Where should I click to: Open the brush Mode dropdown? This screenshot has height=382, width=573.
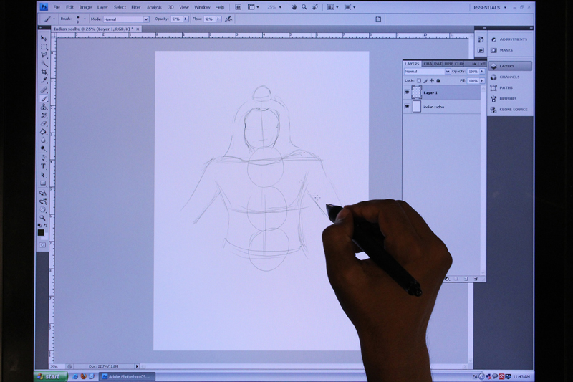125,19
